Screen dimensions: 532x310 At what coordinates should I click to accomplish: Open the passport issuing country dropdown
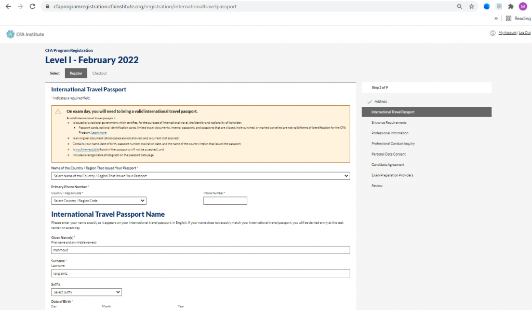point(201,176)
